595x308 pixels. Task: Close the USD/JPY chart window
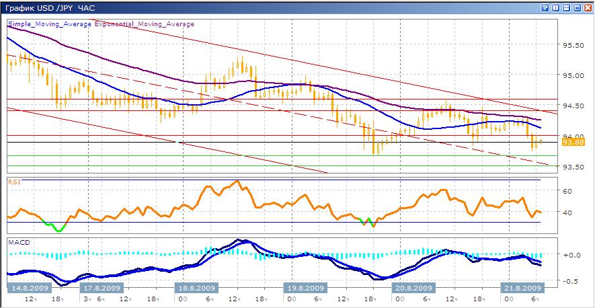click(586, 7)
